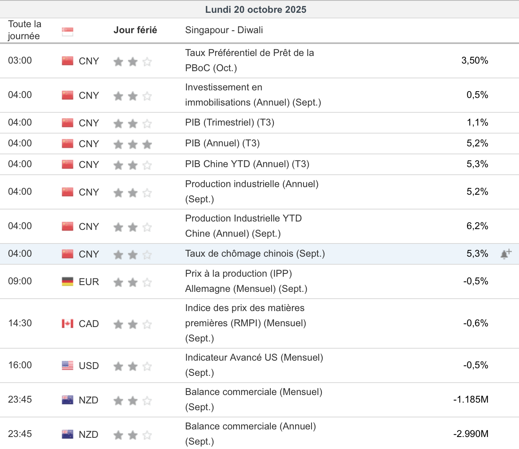
Task: Click the three-star rating on the PIB (Annuel) row
Action: click(x=132, y=144)
